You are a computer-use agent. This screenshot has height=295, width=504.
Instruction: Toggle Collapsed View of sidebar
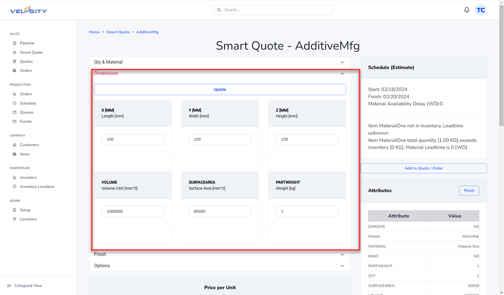pos(28,286)
